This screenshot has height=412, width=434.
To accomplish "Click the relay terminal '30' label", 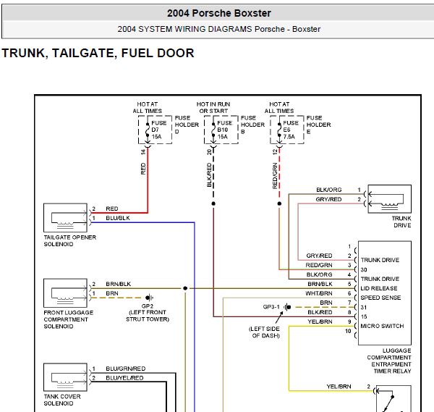I will [x=364, y=269].
